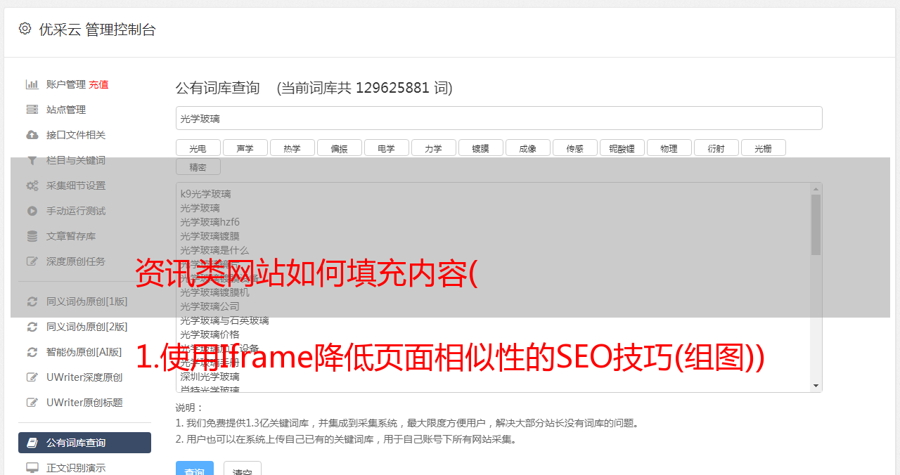
Task: Open 接口文件相关 cloud upload icon
Action: [32, 135]
